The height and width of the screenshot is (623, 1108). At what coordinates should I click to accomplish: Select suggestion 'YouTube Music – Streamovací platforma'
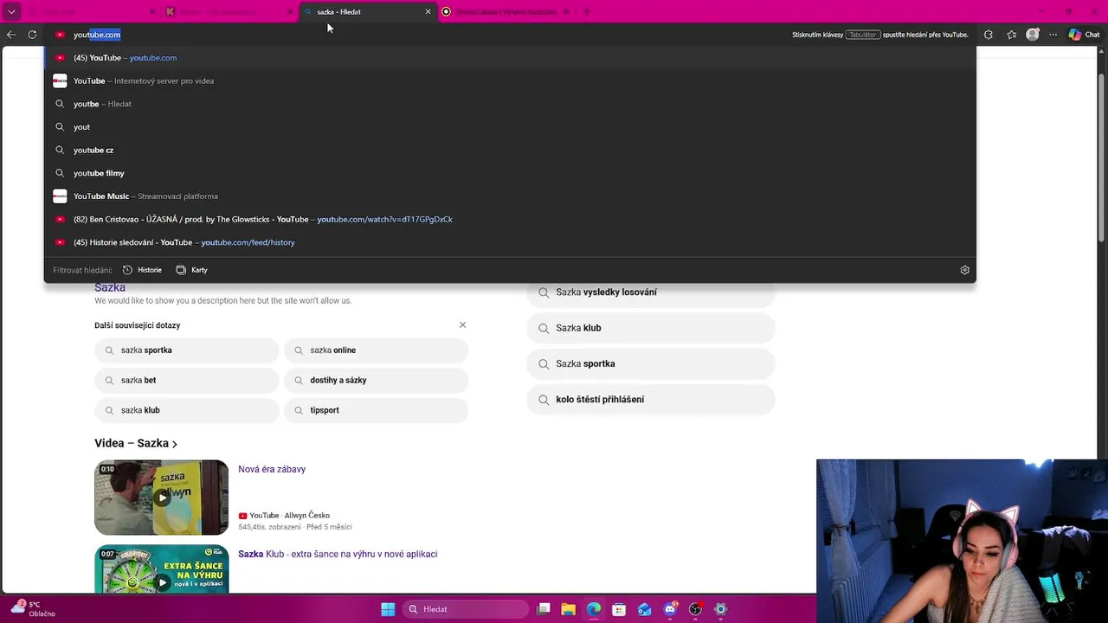pyautogui.click(x=510, y=196)
